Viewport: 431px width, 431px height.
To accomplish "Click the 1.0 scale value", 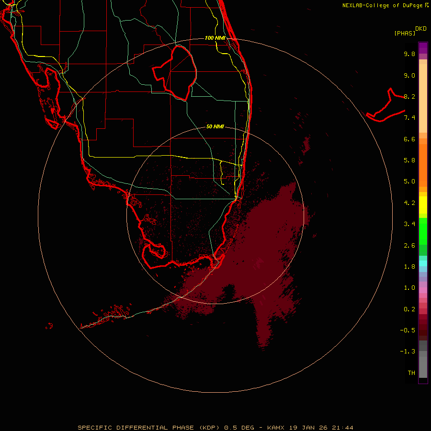I will (x=409, y=288).
